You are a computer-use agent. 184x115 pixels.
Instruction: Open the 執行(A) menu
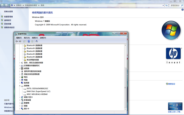(27, 38)
